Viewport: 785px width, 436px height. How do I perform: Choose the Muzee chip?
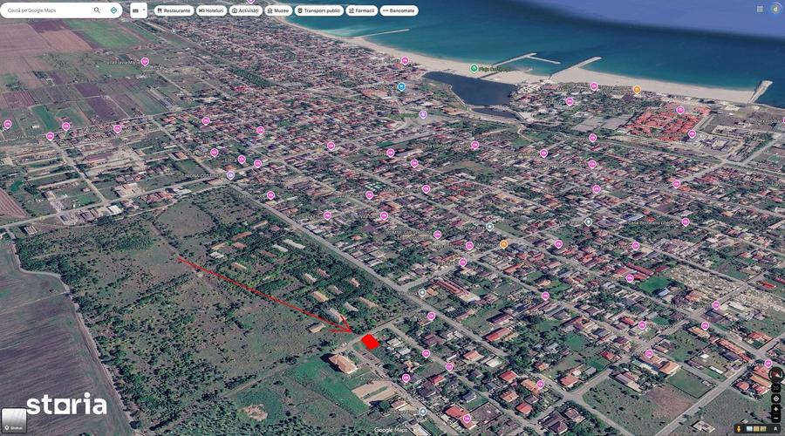pos(278,10)
